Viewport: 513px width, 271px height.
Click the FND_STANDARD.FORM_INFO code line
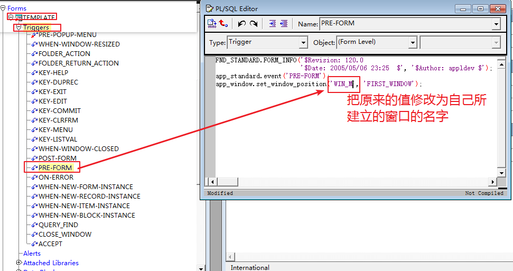pos(289,60)
